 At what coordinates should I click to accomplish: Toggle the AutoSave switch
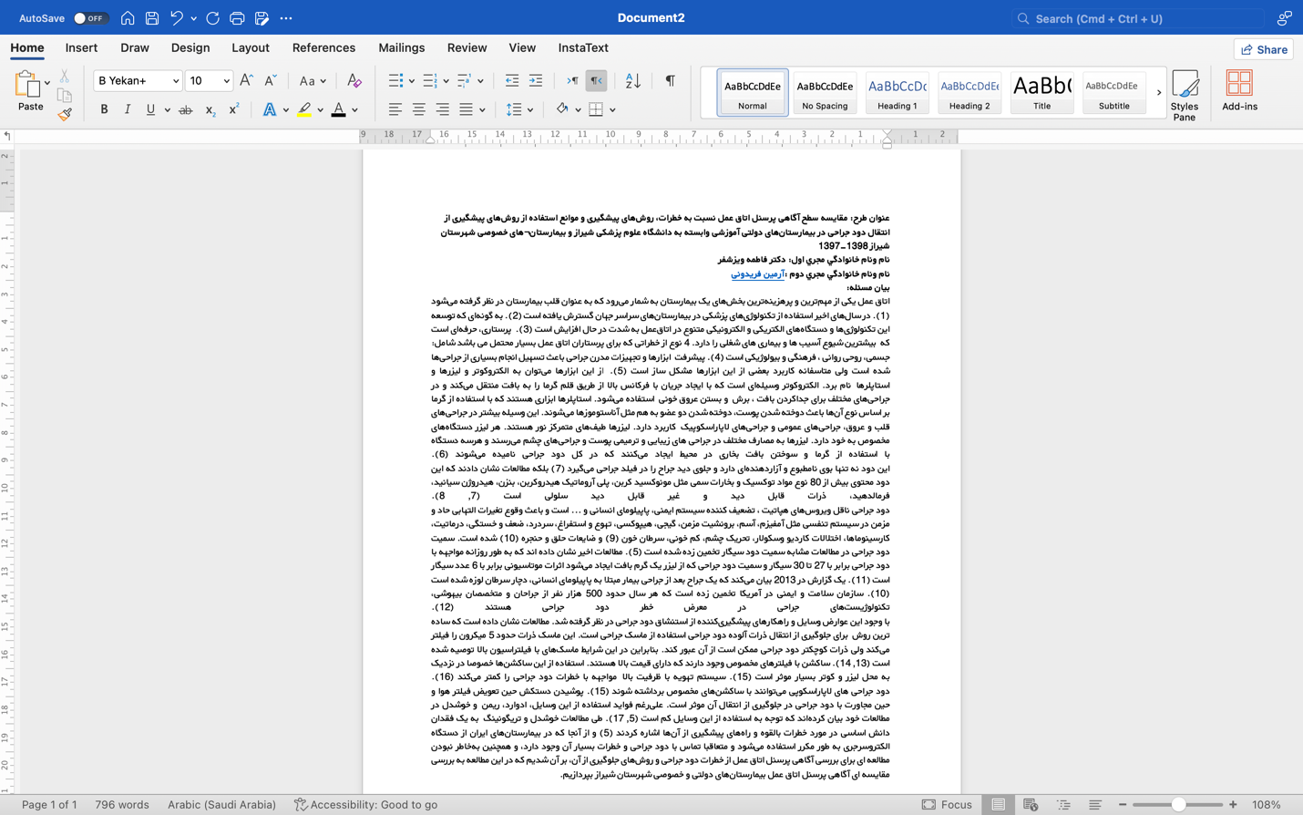coord(90,18)
